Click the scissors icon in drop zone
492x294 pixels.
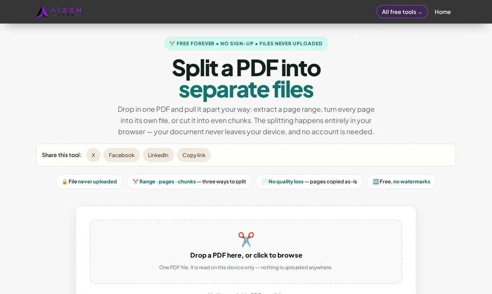point(246,239)
